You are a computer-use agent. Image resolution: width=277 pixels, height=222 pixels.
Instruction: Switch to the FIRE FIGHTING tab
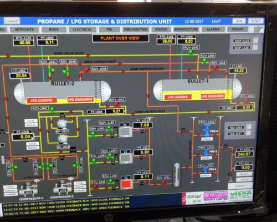point(135,29)
